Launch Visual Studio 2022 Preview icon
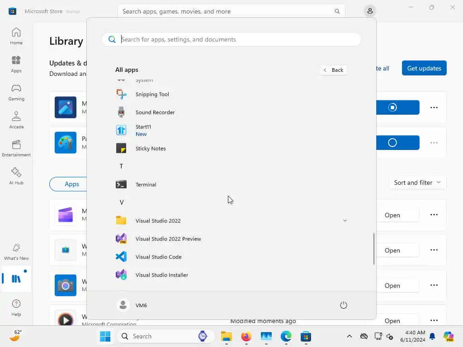 pos(121,239)
